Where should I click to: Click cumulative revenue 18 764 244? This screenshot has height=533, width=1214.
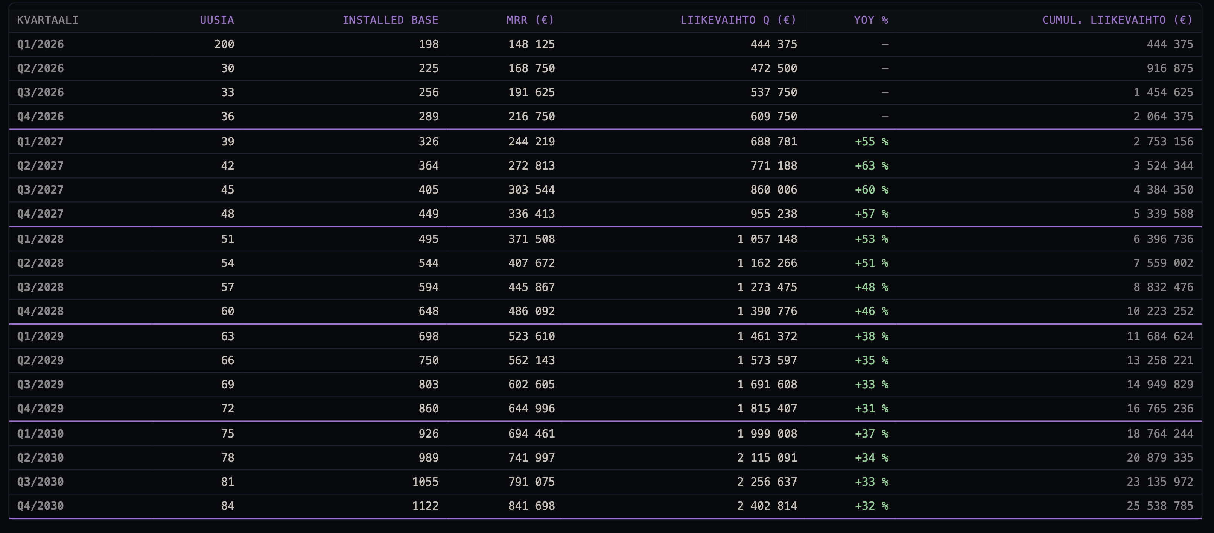(x=1160, y=434)
